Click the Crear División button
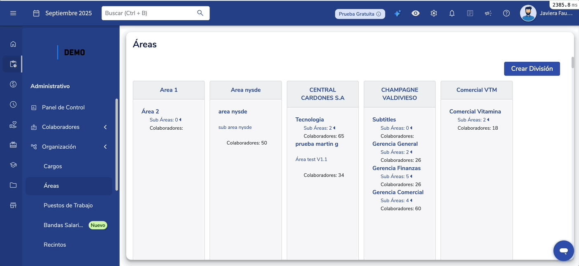 pyautogui.click(x=532, y=69)
